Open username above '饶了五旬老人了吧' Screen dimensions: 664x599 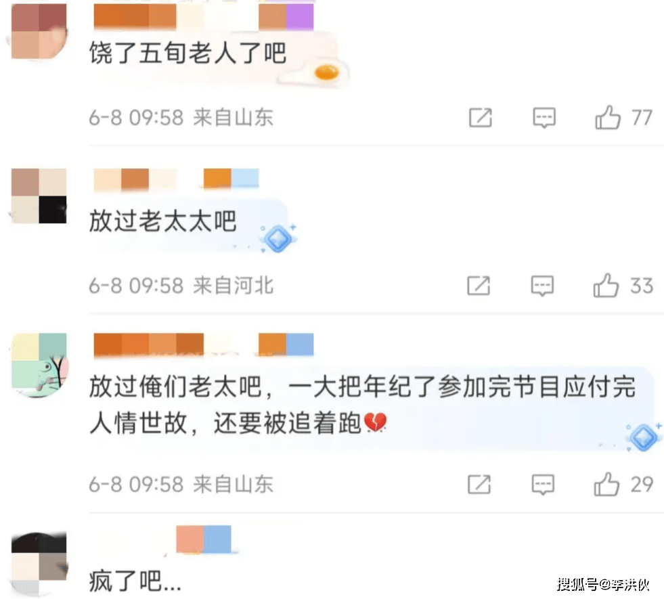coord(203,17)
